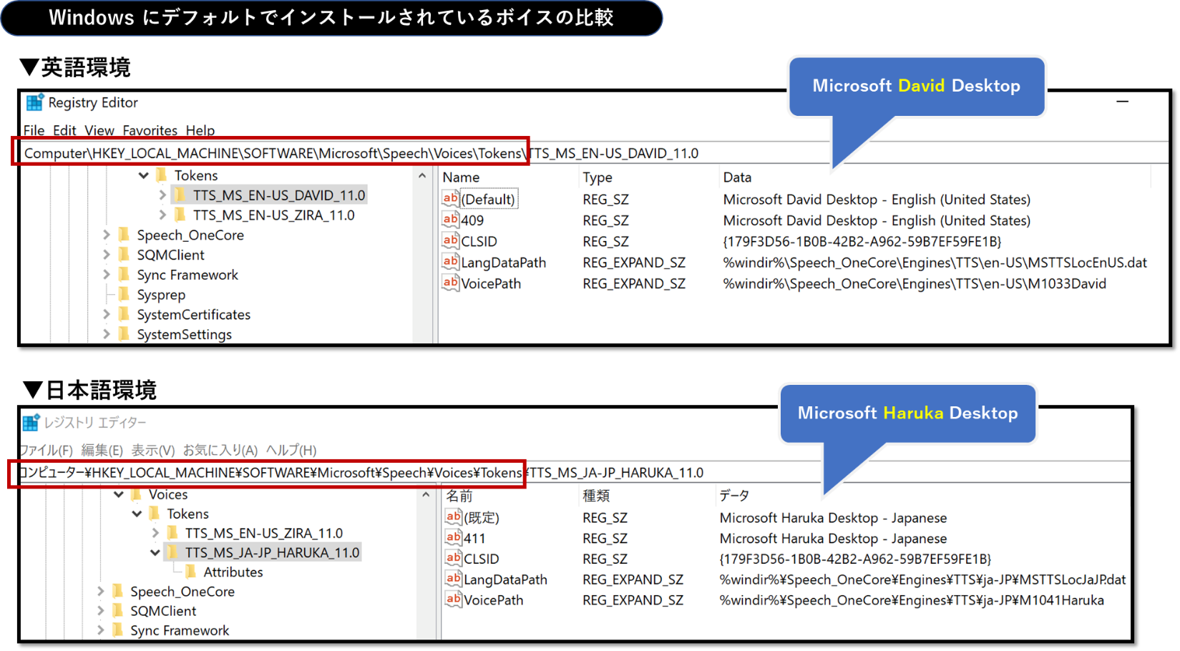Click the string icon beside VoicePath in top window

point(450,283)
